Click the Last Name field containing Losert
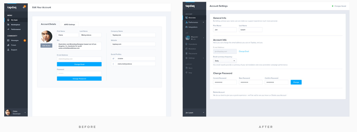357x132 pixels. coord(251,29)
